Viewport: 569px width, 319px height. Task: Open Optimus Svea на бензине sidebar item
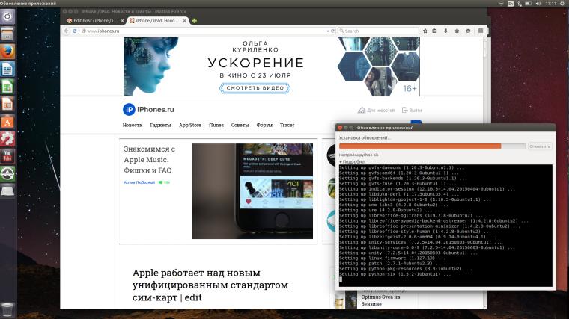380,300
